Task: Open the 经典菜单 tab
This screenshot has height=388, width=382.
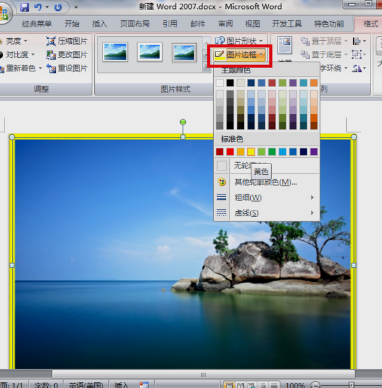Action: click(37, 24)
